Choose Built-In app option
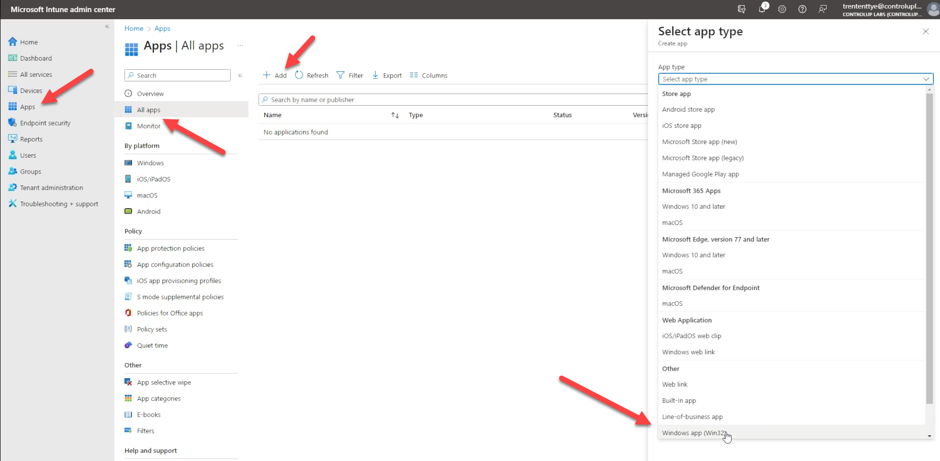Image resolution: width=940 pixels, height=461 pixels. [x=679, y=400]
